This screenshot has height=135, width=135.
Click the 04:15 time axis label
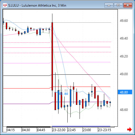11,130
